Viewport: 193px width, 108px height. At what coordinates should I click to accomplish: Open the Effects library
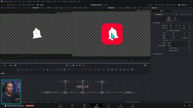22,5
